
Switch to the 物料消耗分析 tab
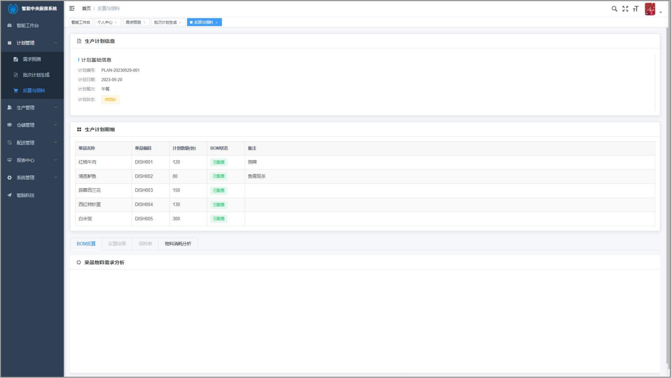coord(178,244)
